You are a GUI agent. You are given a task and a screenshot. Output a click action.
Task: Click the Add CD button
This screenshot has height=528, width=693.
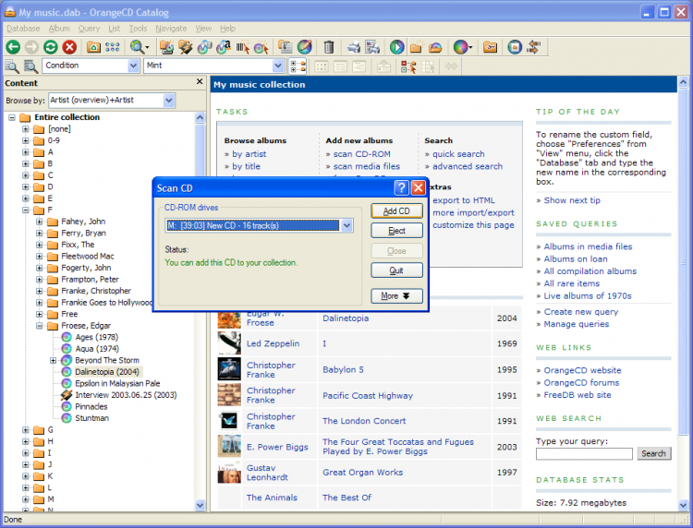pos(396,210)
